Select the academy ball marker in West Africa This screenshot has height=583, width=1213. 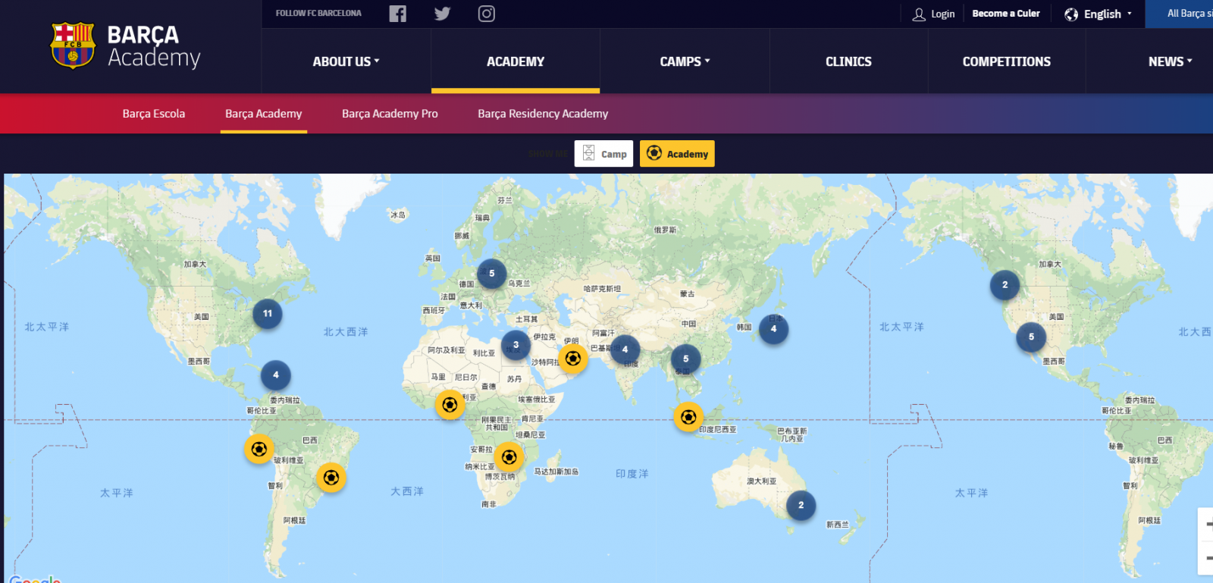(x=450, y=405)
